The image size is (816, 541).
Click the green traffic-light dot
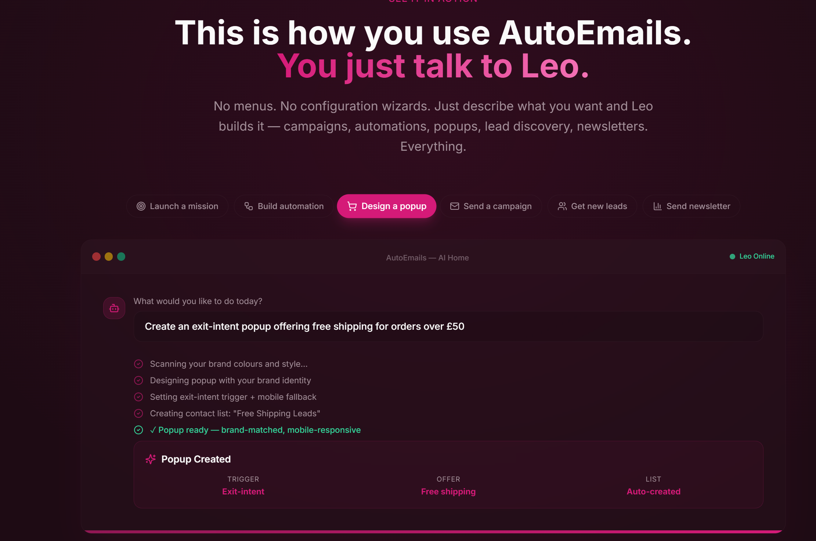(x=122, y=256)
